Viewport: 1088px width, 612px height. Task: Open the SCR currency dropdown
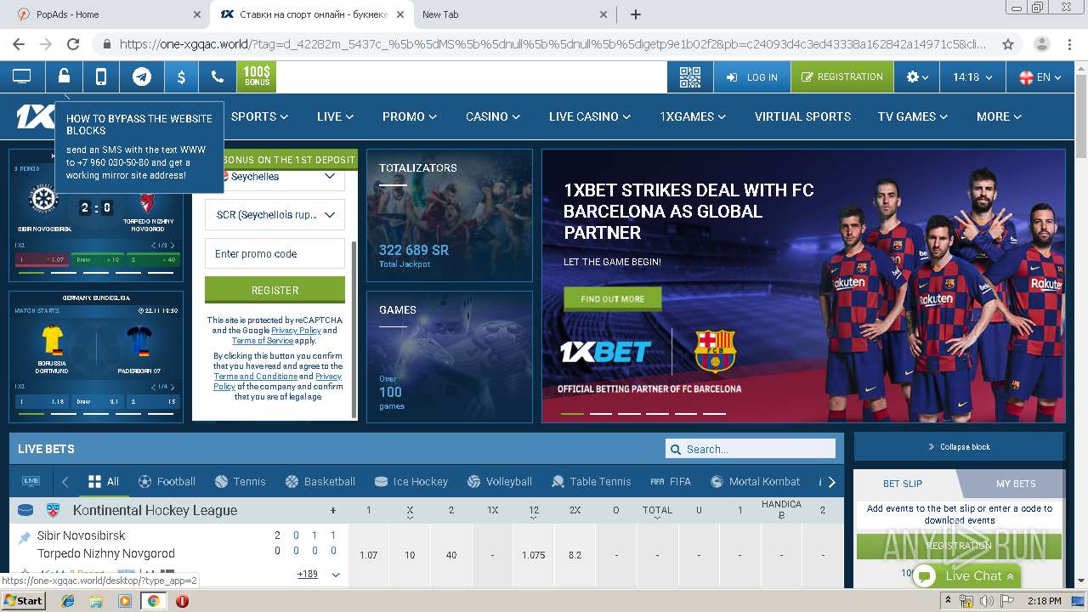pos(275,215)
